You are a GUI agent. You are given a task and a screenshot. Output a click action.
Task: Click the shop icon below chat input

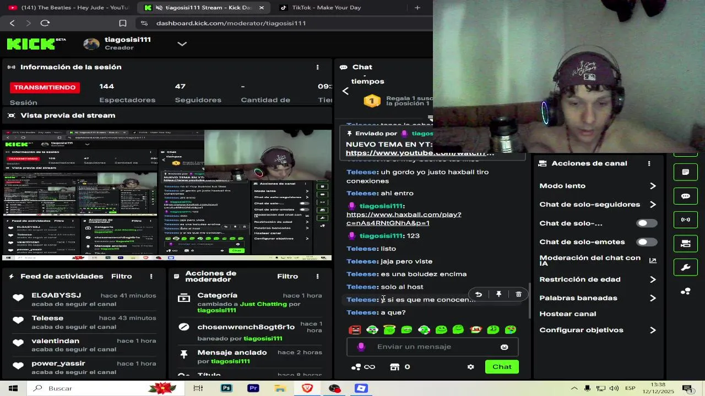coord(394,367)
